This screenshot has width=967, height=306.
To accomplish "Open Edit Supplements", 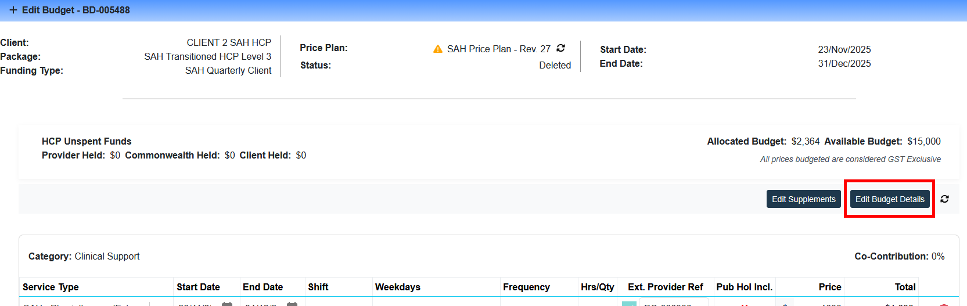I will 803,199.
